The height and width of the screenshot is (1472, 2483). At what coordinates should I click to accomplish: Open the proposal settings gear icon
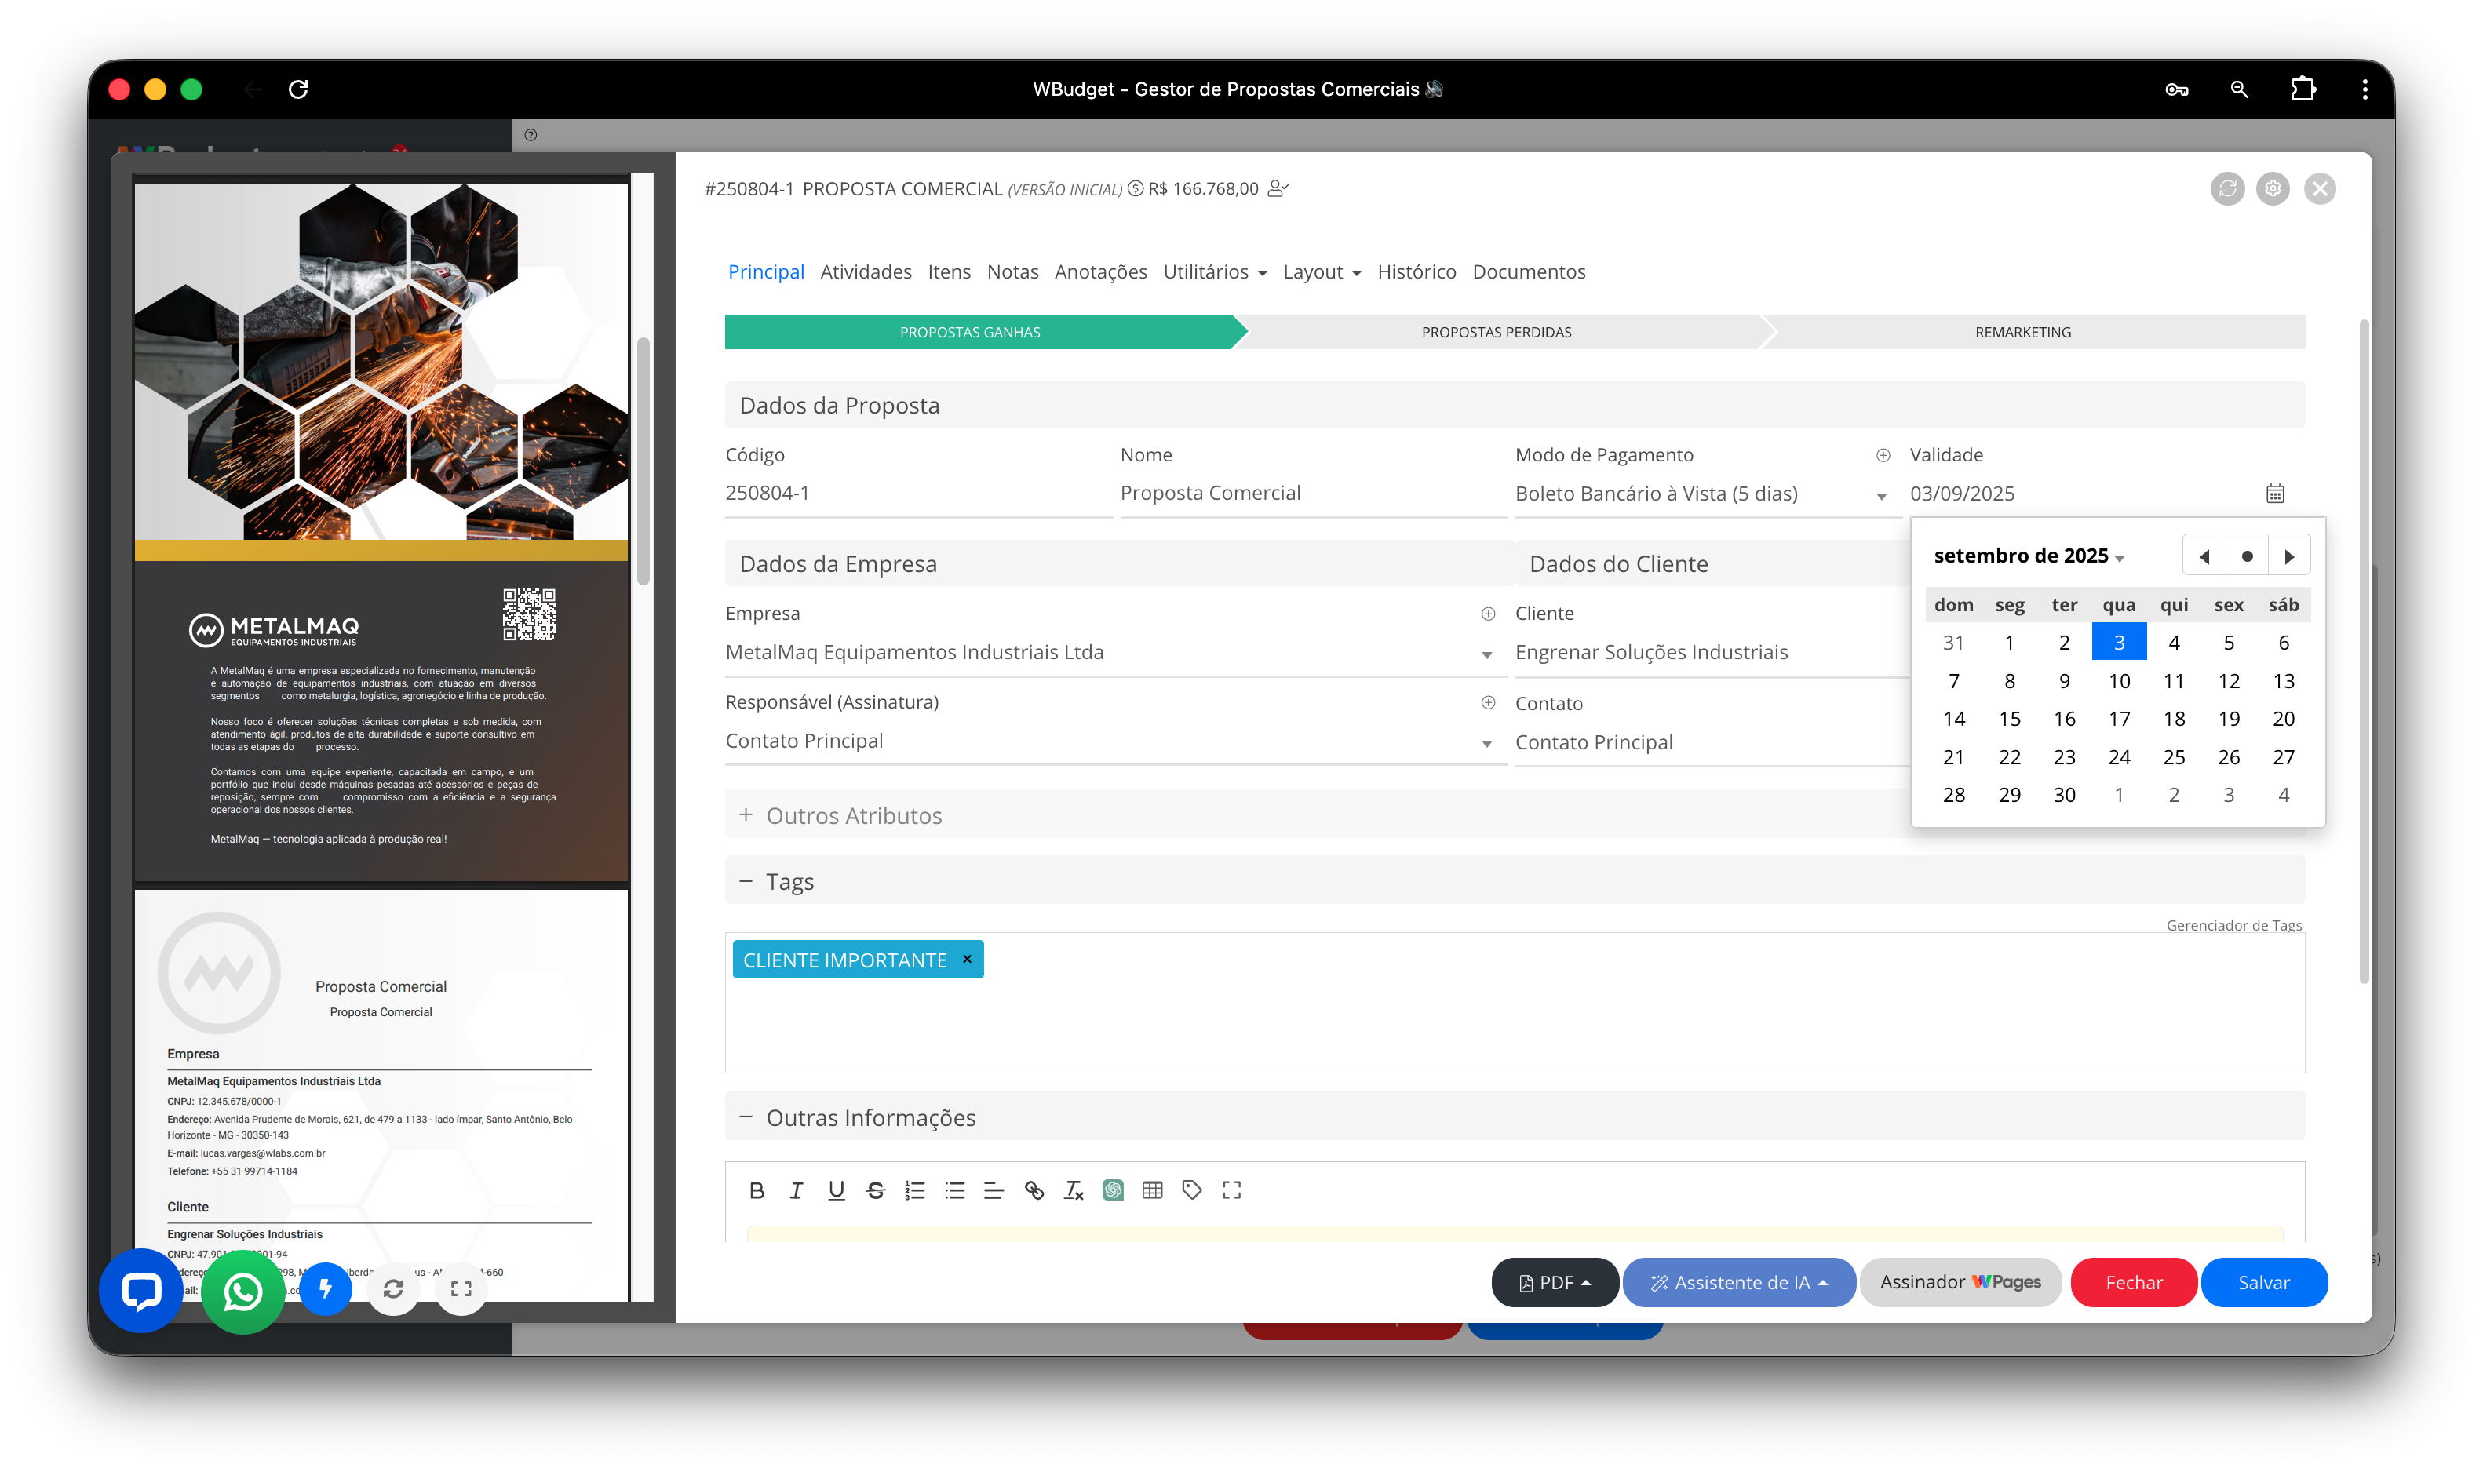pyautogui.click(x=2272, y=188)
